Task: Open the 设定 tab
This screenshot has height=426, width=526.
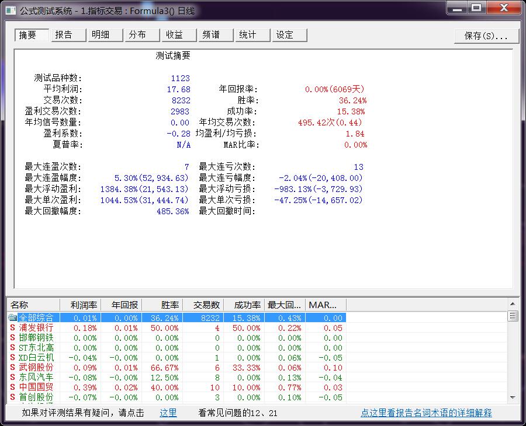Action: click(290, 35)
